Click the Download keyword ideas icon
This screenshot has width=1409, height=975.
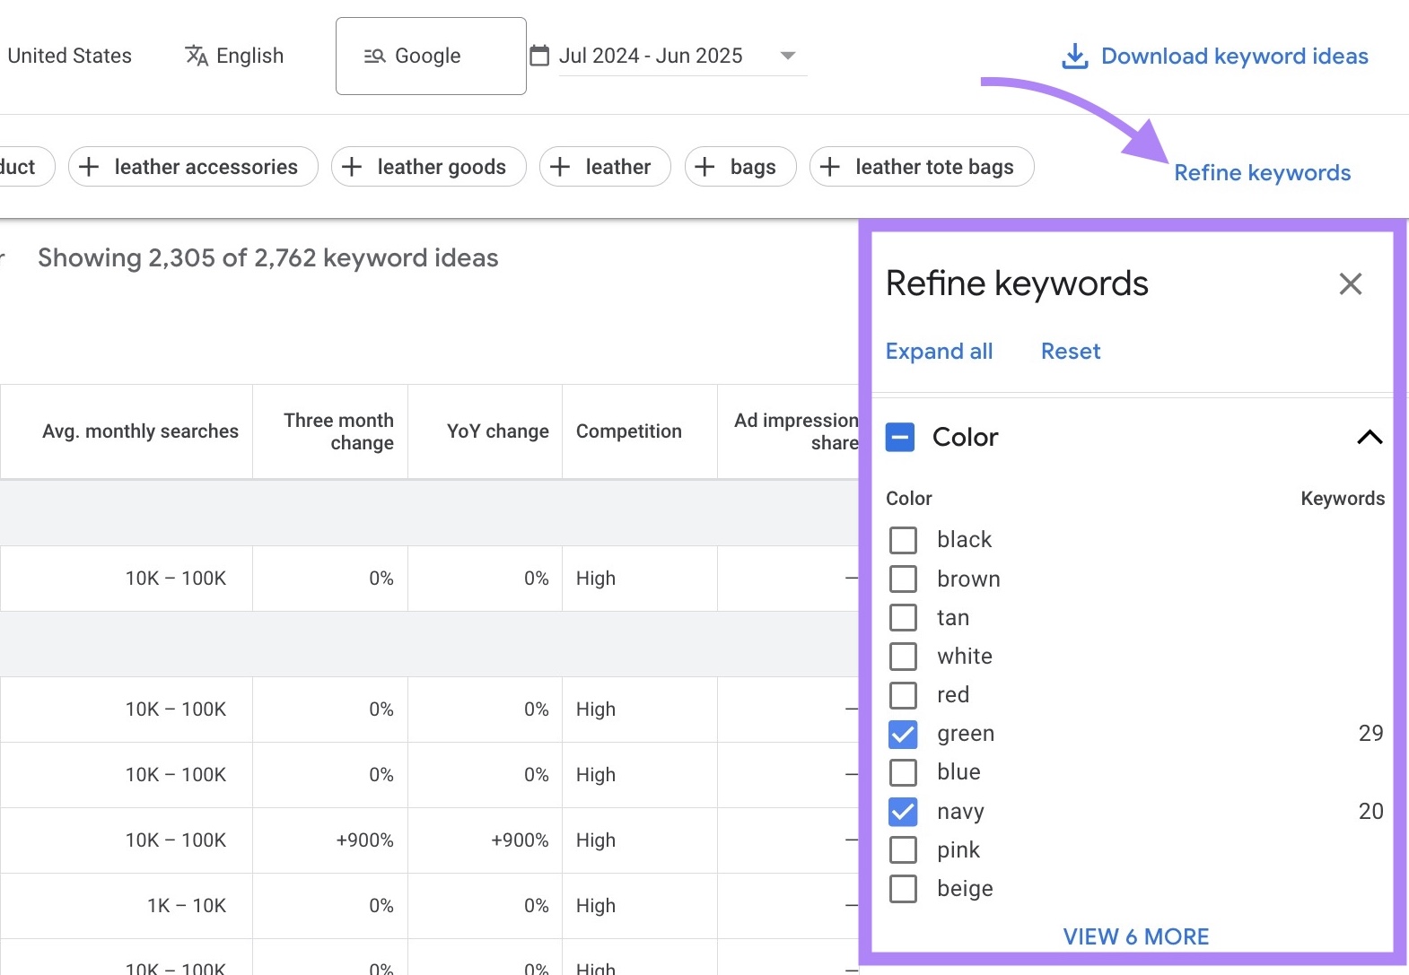coord(1074,56)
